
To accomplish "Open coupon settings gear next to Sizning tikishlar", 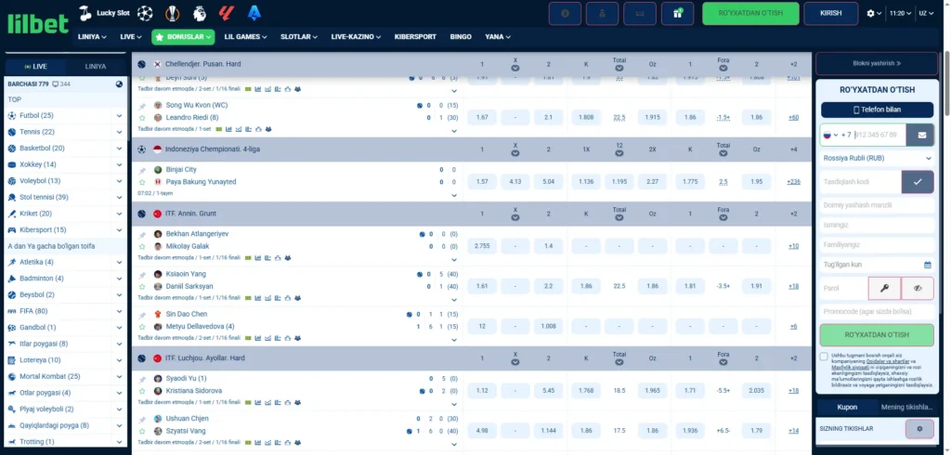I will click(x=919, y=429).
